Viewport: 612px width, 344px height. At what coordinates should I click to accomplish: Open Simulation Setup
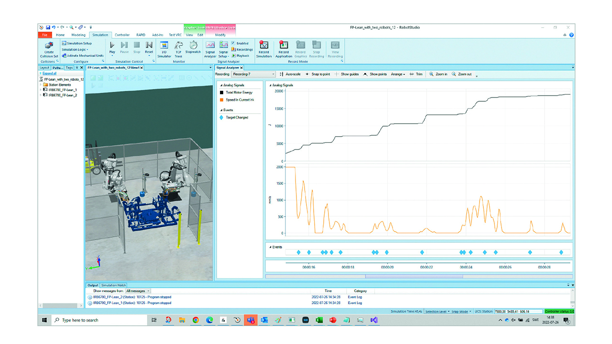[76, 43]
